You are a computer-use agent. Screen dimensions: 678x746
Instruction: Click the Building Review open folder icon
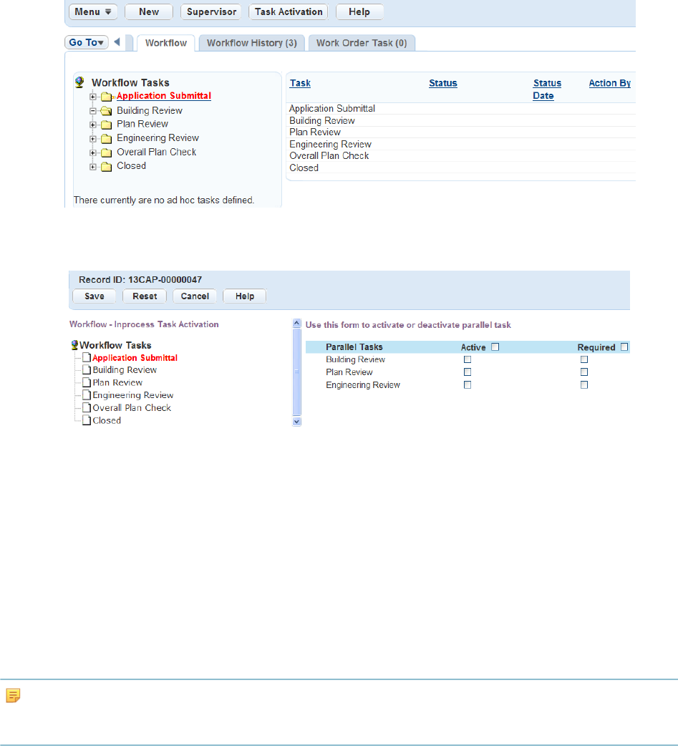tap(107, 111)
